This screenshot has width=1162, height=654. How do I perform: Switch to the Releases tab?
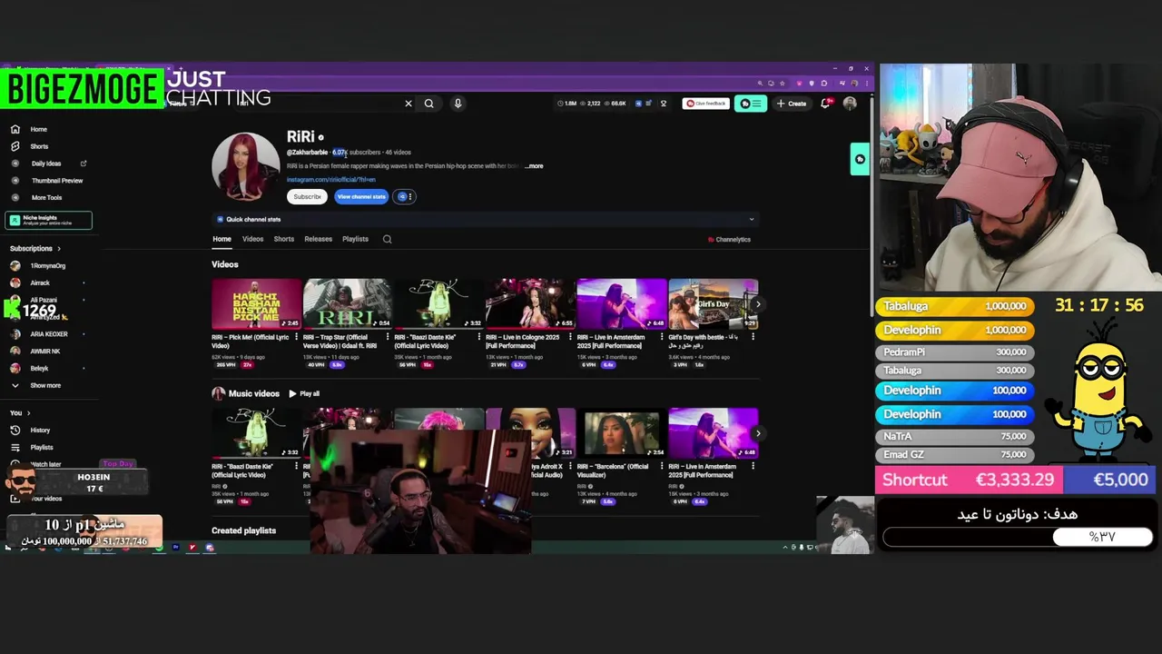pos(318,239)
